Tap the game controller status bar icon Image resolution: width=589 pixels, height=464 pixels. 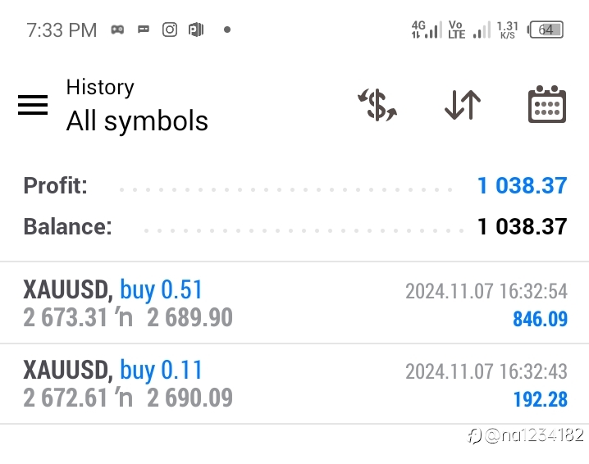pyautogui.click(x=117, y=30)
